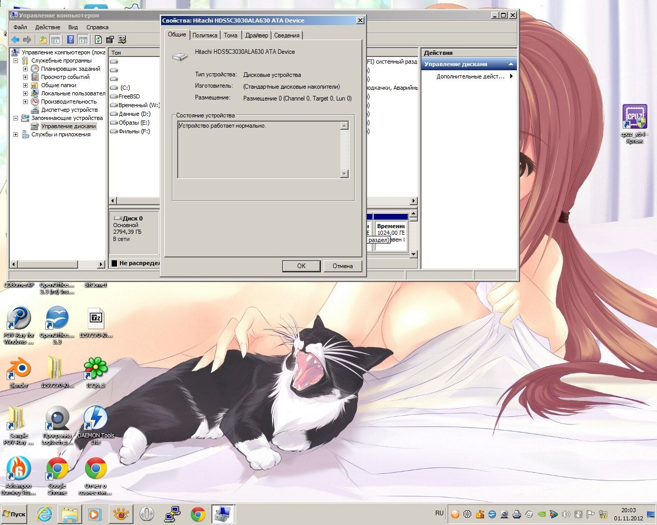Viewport: 657px width, 525px height.
Task: Collapse Запоминающие устройства tree node
Action: (15, 118)
